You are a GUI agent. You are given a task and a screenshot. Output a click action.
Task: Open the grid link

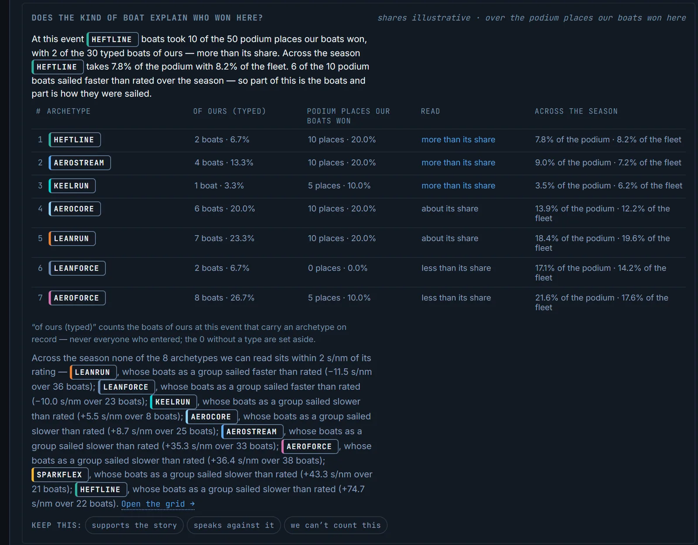[x=158, y=504]
